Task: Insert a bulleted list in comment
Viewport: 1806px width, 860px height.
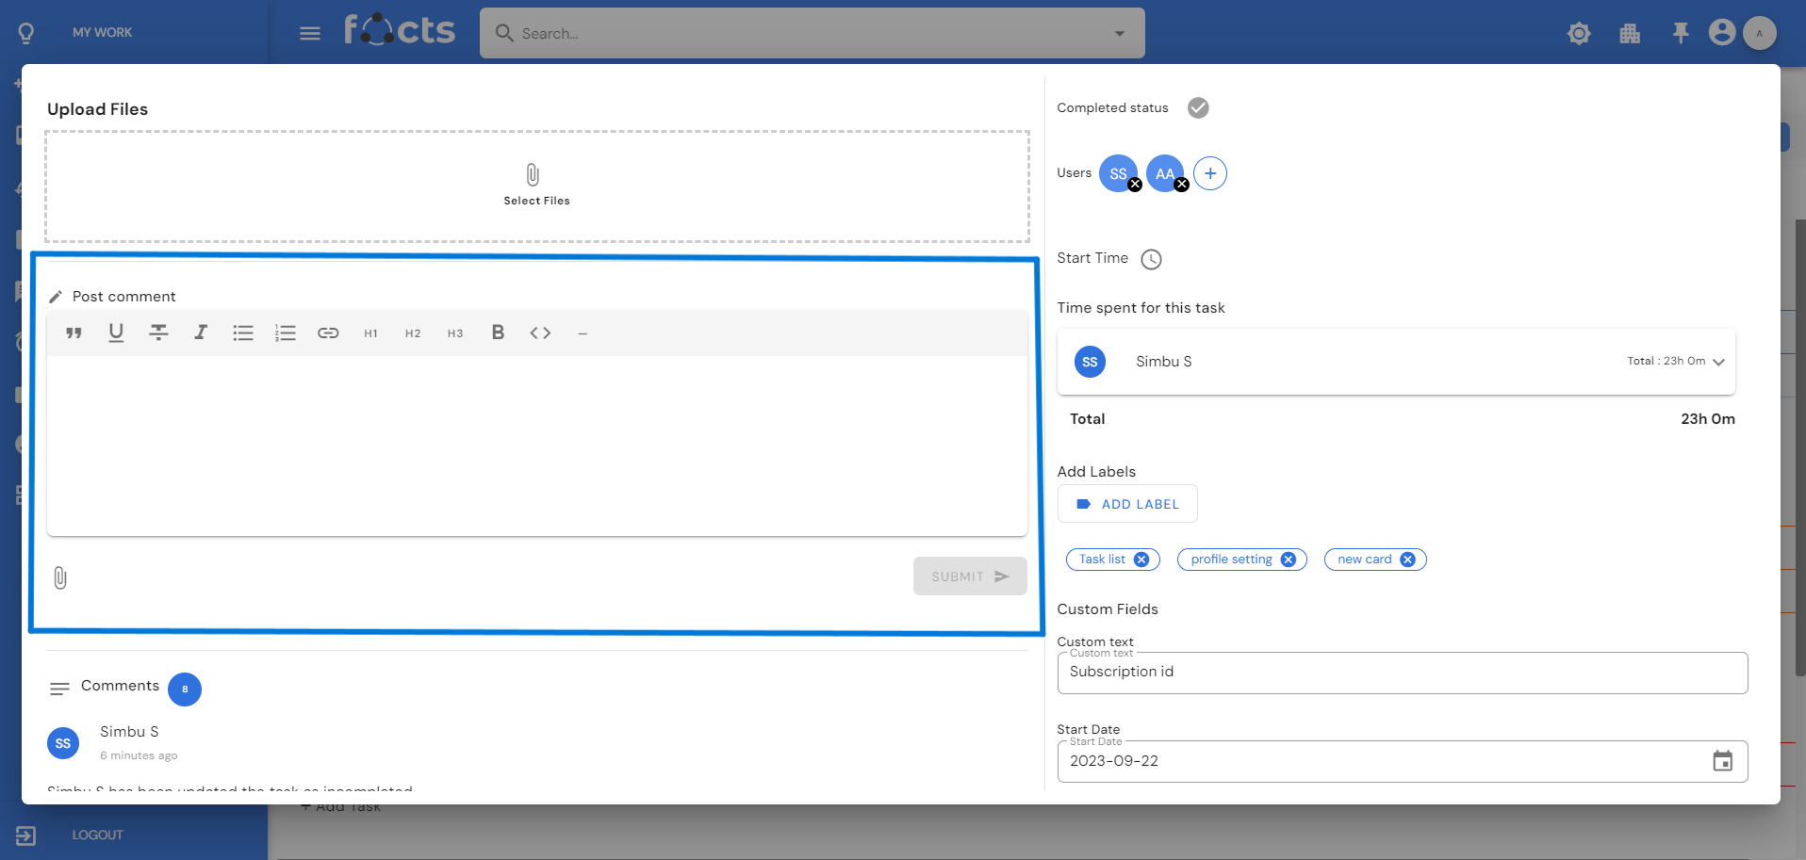Action: (243, 333)
